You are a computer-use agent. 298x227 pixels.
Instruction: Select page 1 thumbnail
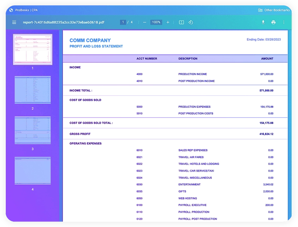(33, 49)
